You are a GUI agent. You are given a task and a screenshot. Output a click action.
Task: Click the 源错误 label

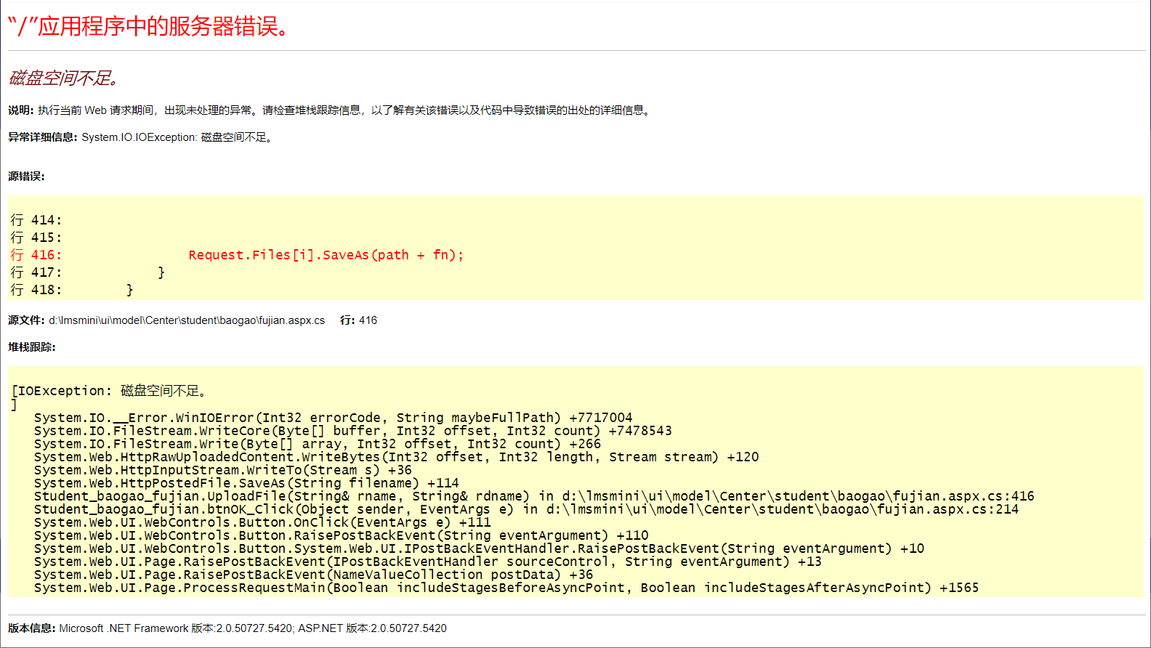tap(26, 177)
